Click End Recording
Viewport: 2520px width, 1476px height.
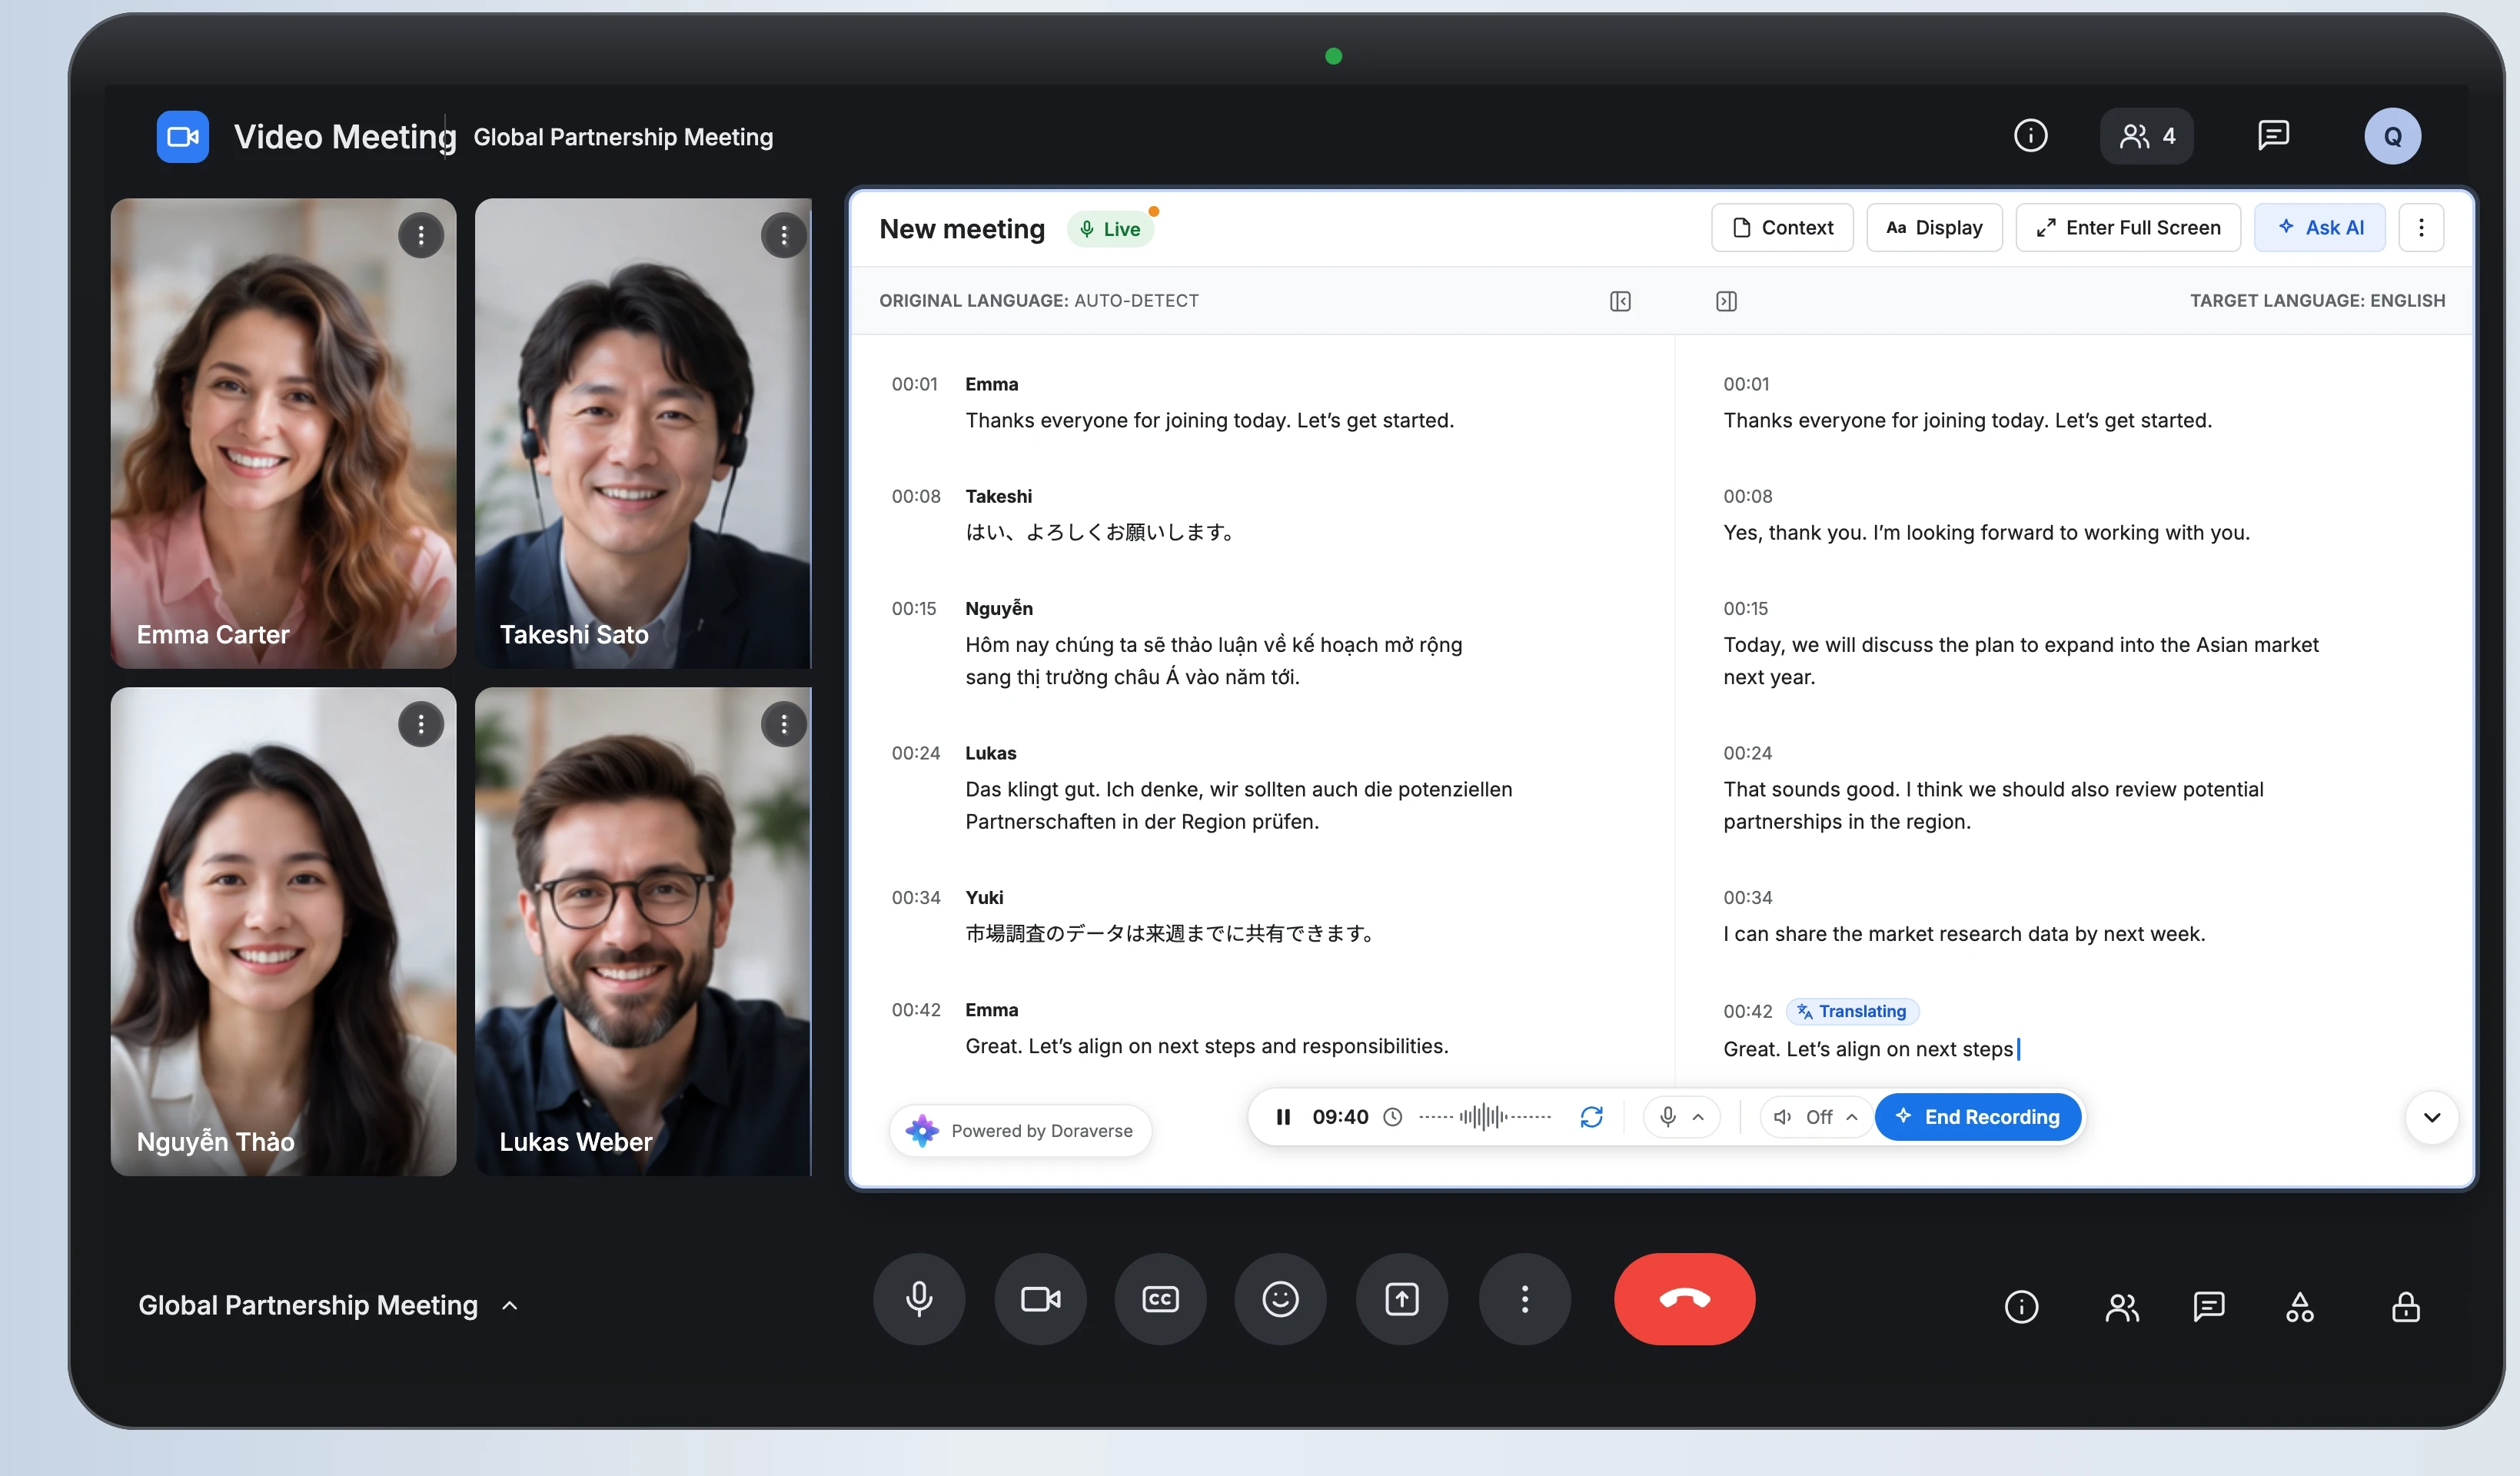coord(1978,1117)
